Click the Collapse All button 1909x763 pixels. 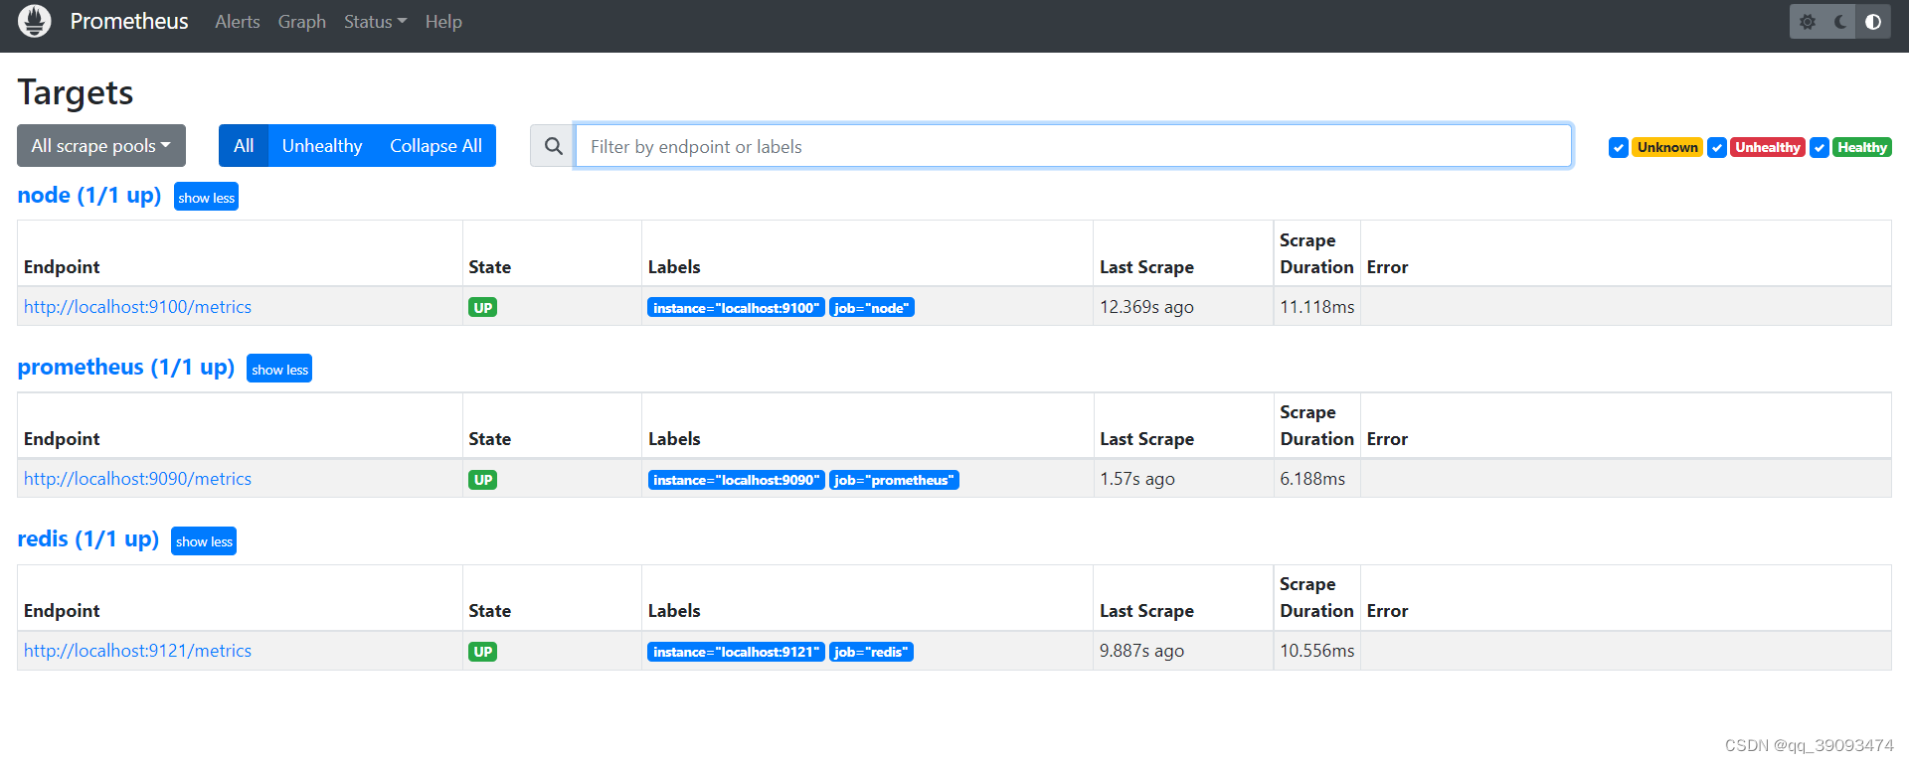pyautogui.click(x=435, y=146)
